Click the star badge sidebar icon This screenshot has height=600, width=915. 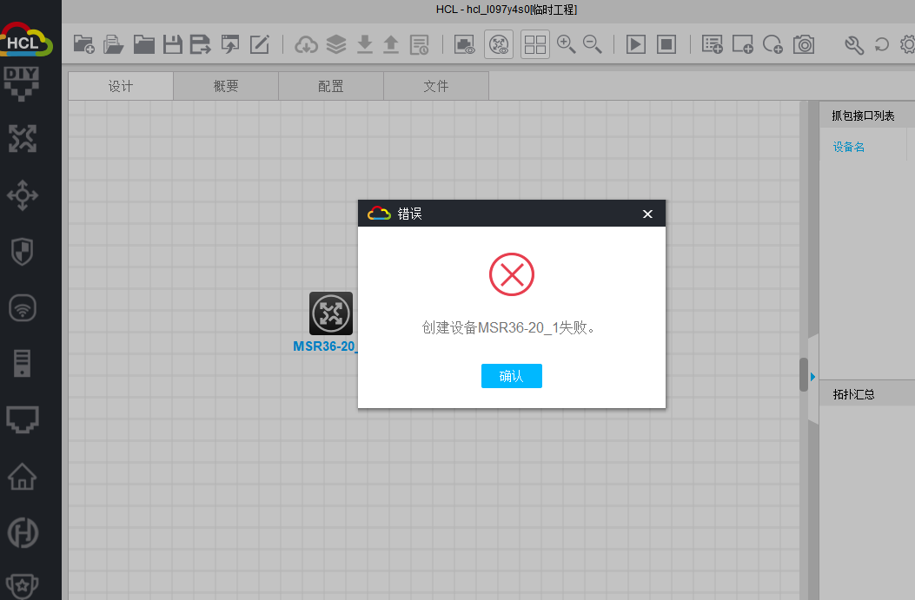pyautogui.click(x=23, y=586)
